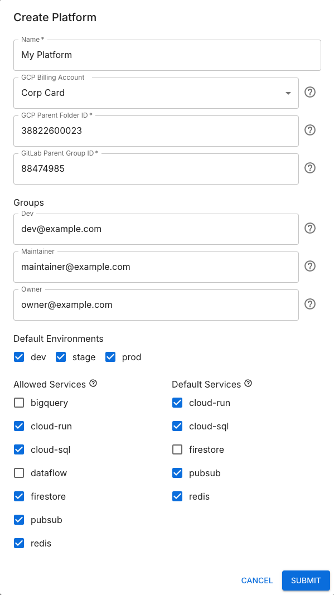Screen dimensions: 334x595
Task: View help for GitLab Parent Group ID
Action: [310, 168]
